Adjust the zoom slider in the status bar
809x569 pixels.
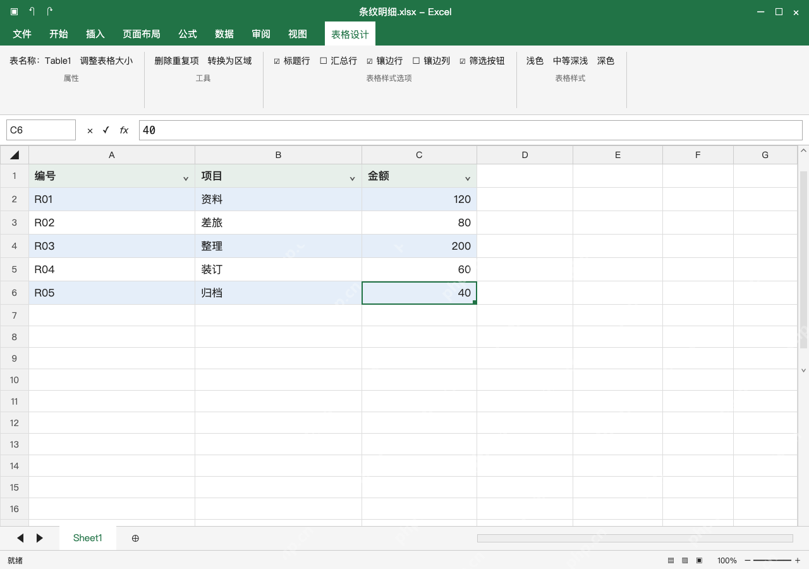(772, 560)
